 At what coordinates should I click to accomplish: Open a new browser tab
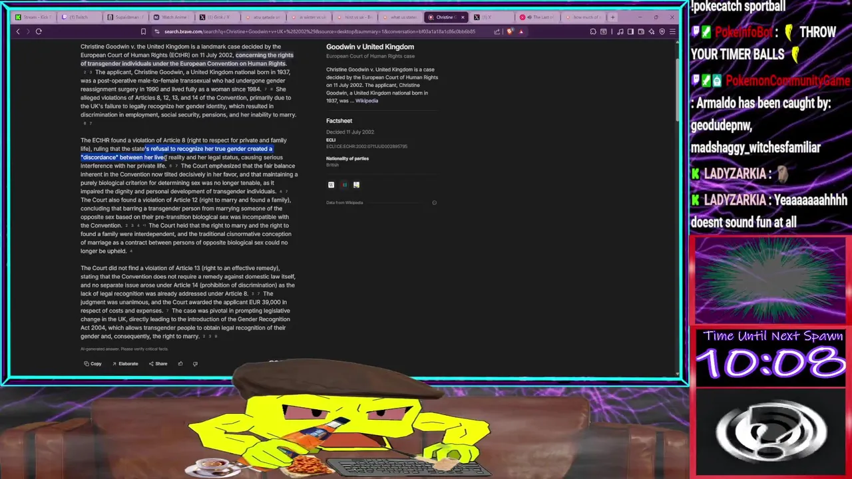[x=613, y=17]
